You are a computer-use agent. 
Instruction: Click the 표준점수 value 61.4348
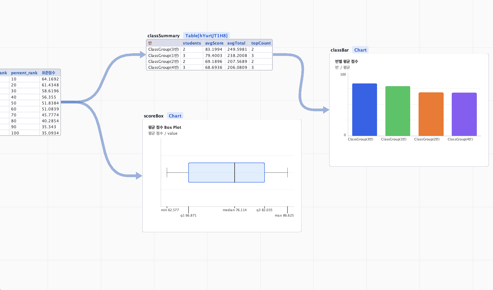pyautogui.click(x=50, y=85)
